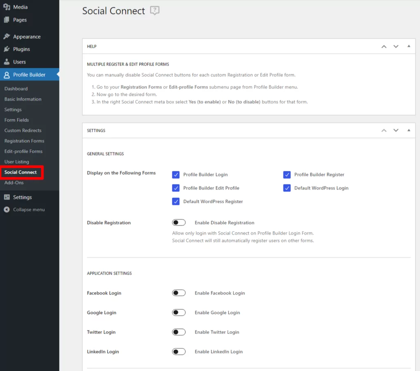This screenshot has height=371, width=420.
Task: Open Form Fields submenu
Action: click(16, 120)
